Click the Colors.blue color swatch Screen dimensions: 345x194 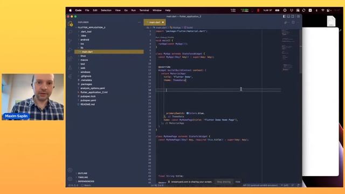188,113
